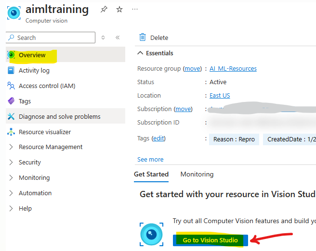This screenshot has height=251, width=316.
Task: Open Diagnose and solve problems
Action: pyautogui.click(x=66, y=116)
